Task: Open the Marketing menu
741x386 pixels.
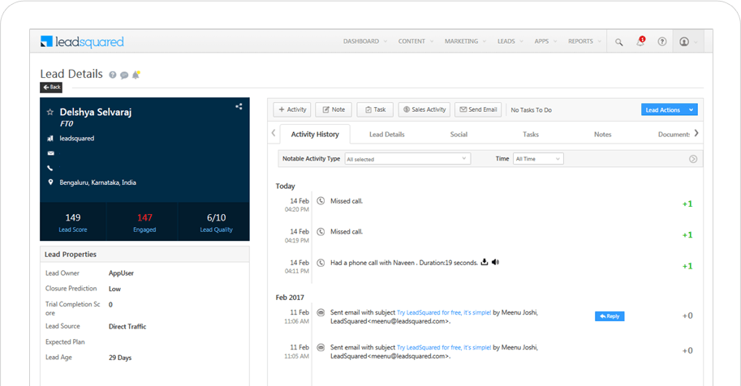Action: pyautogui.click(x=465, y=41)
